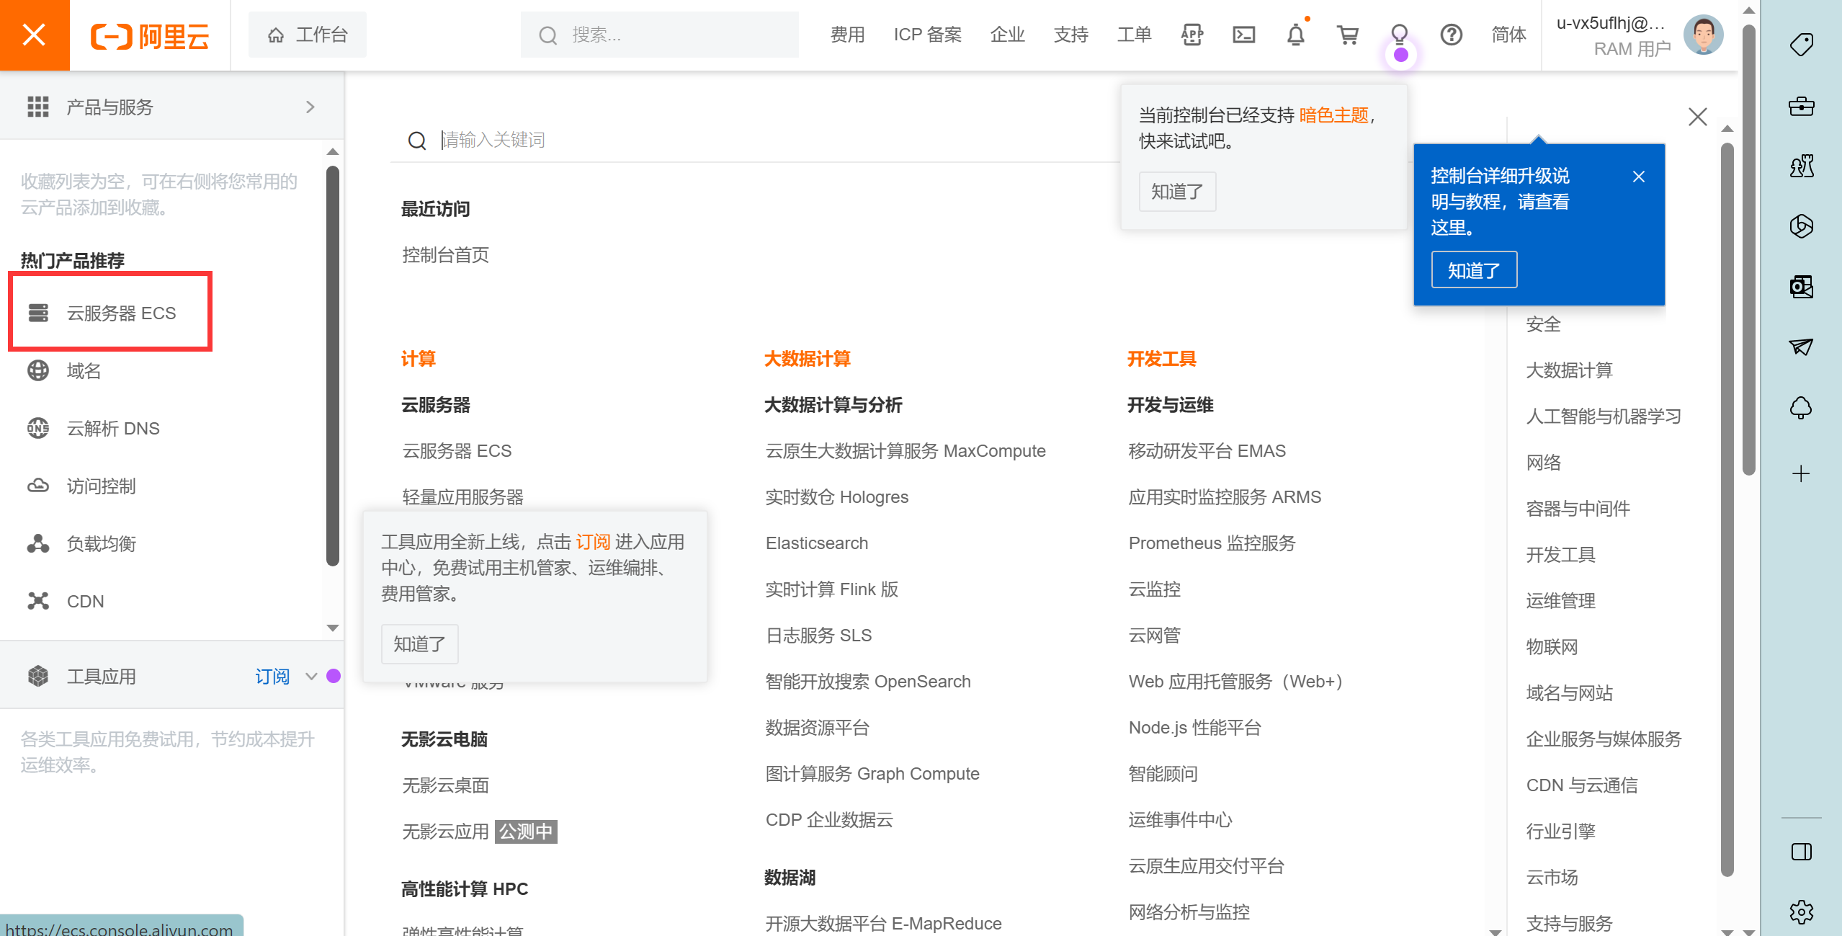Open the user avatar menu
Image resolution: width=1842 pixels, height=936 pixels.
point(1703,35)
